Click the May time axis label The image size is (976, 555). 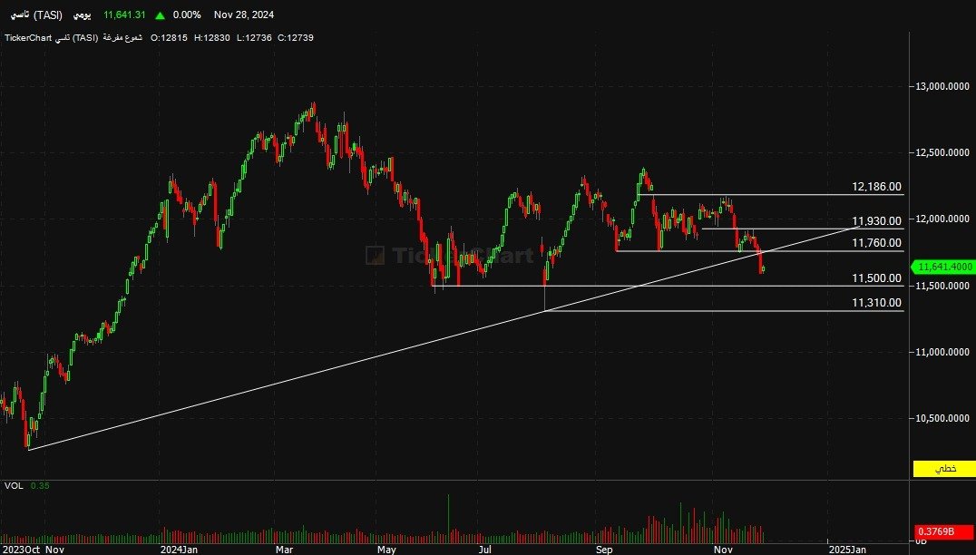pyautogui.click(x=386, y=550)
